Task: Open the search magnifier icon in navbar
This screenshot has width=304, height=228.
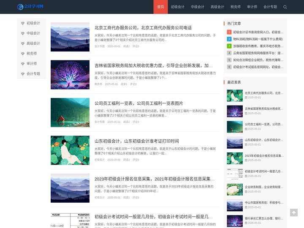Action: click(x=285, y=7)
